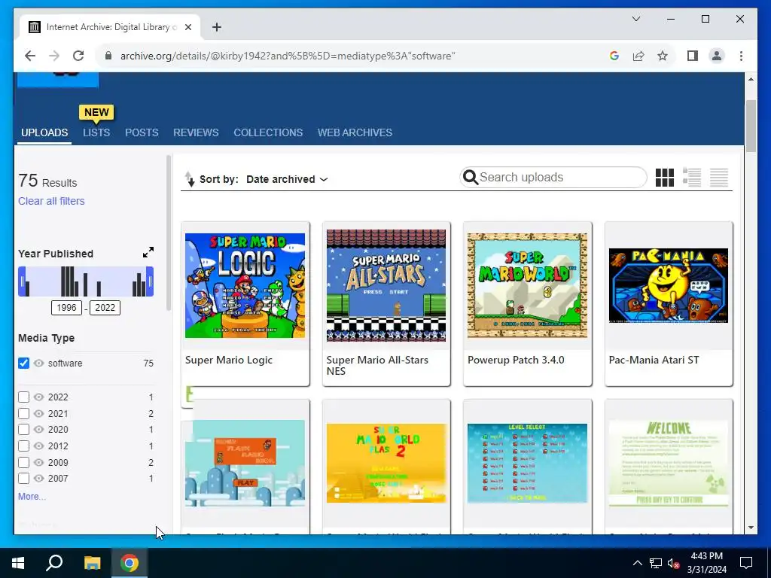Image resolution: width=771 pixels, height=578 pixels.
Task: Share this page icon
Action: click(638, 56)
